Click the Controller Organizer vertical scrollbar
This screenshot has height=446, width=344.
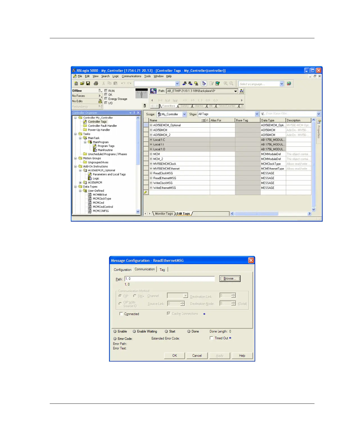pos(138,165)
